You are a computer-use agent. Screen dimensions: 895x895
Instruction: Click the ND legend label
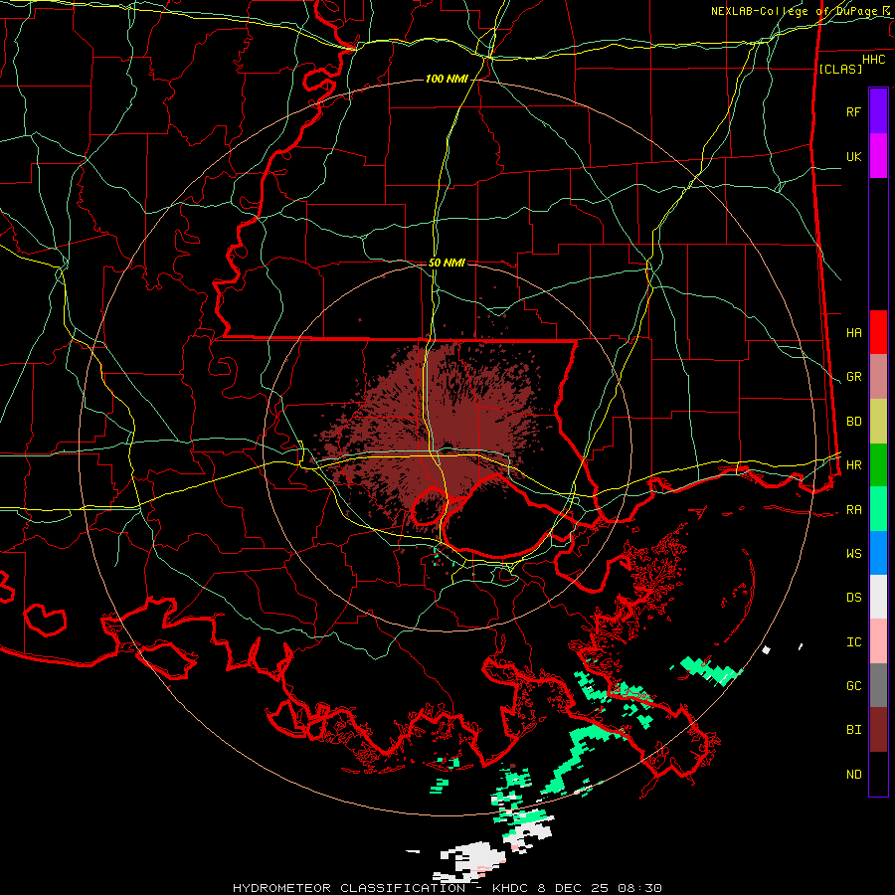tap(854, 774)
